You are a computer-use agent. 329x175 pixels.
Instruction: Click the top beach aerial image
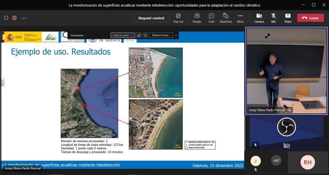point(156,73)
